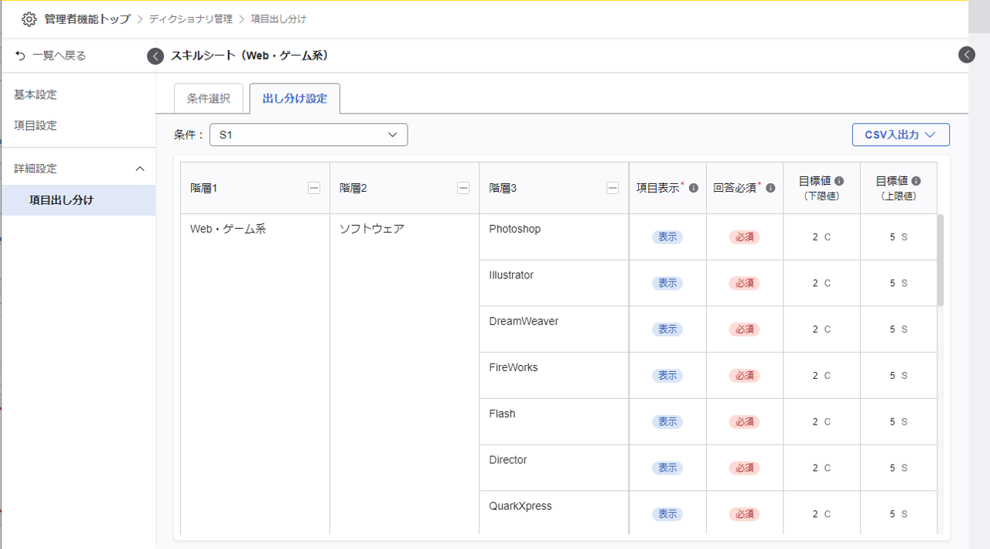Go to ディクショナリ管理 breadcrumb
Image resolution: width=990 pixels, height=549 pixels.
(x=191, y=19)
